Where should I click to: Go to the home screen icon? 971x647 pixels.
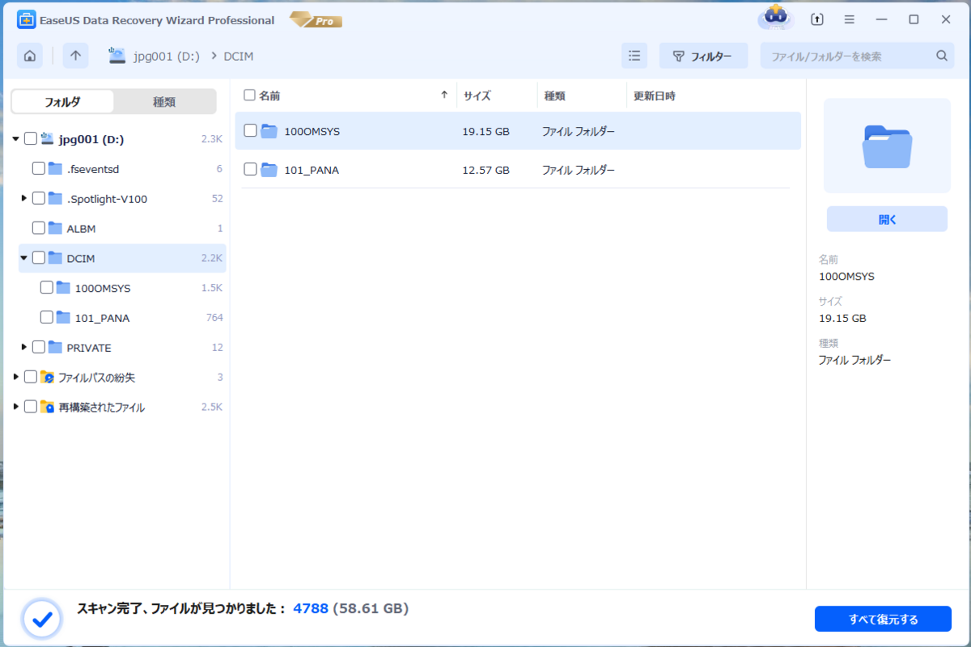click(30, 56)
